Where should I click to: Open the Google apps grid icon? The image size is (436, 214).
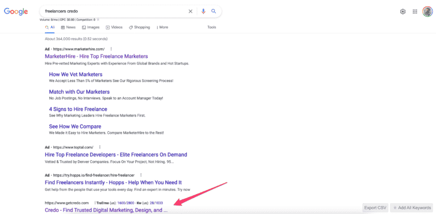[415, 12]
